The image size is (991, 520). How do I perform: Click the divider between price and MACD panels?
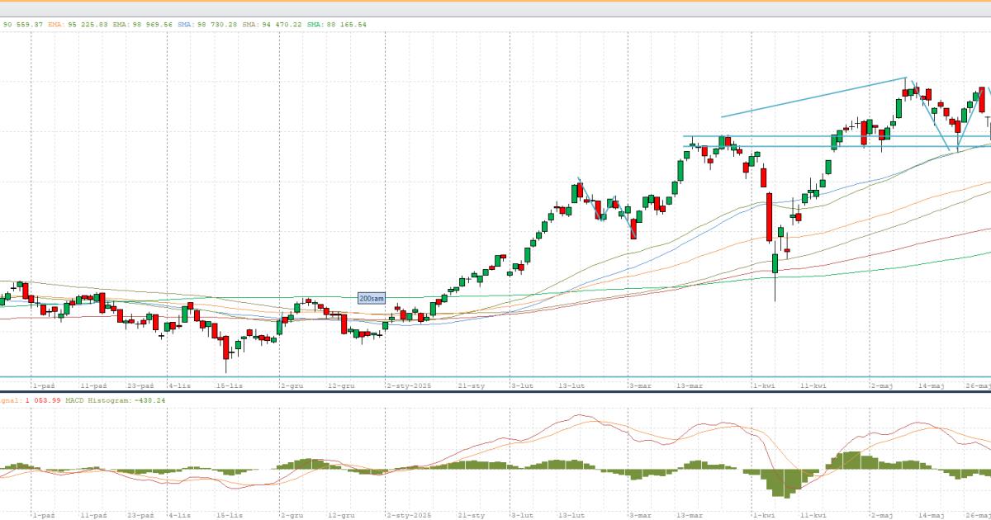pos(495,391)
